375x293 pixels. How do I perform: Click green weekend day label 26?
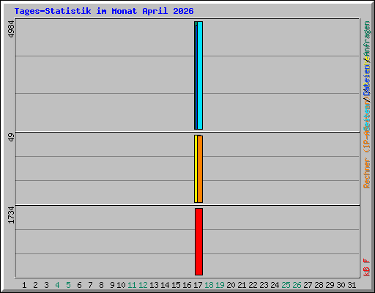click(297, 285)
